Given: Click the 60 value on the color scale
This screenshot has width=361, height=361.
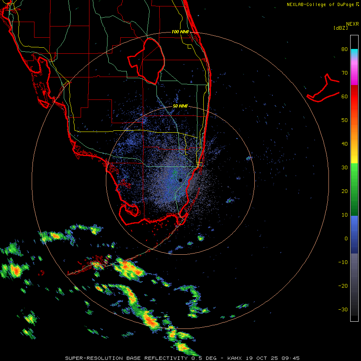Looking at the screenshot, I should tap(345, 97).
